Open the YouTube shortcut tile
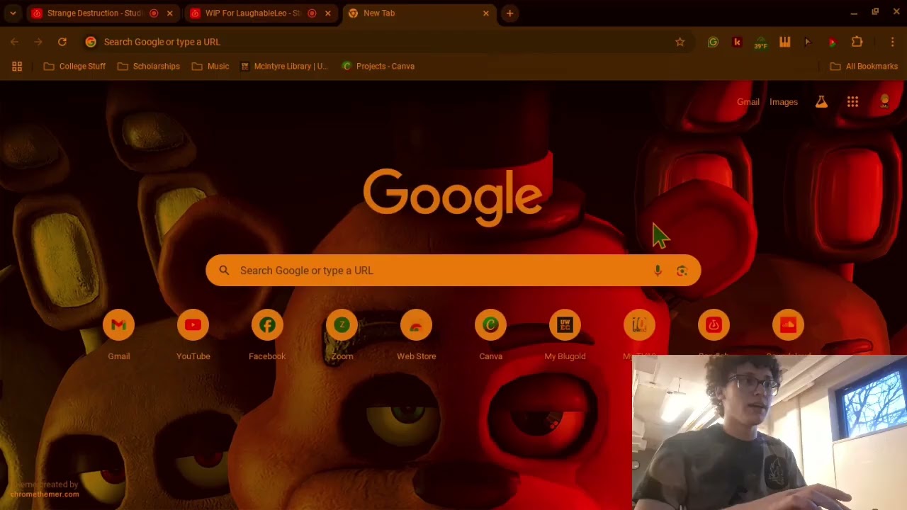Image resolution: width=907 pixels, height=510 pixels. click(193, 336)
